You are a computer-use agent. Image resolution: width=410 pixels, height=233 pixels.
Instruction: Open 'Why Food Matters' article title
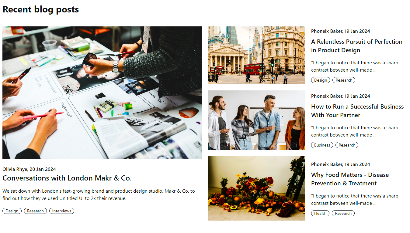tap(350, 179)
